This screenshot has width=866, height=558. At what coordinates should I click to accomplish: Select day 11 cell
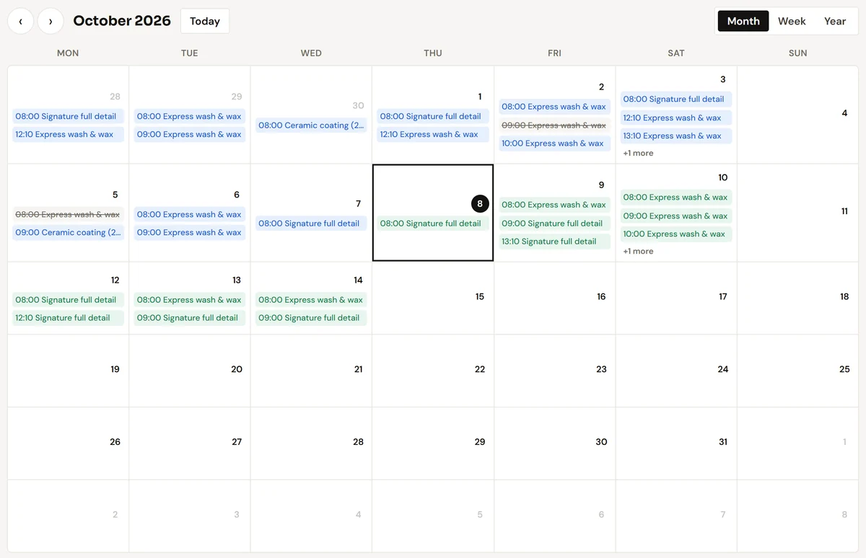[x=797, y=213]
